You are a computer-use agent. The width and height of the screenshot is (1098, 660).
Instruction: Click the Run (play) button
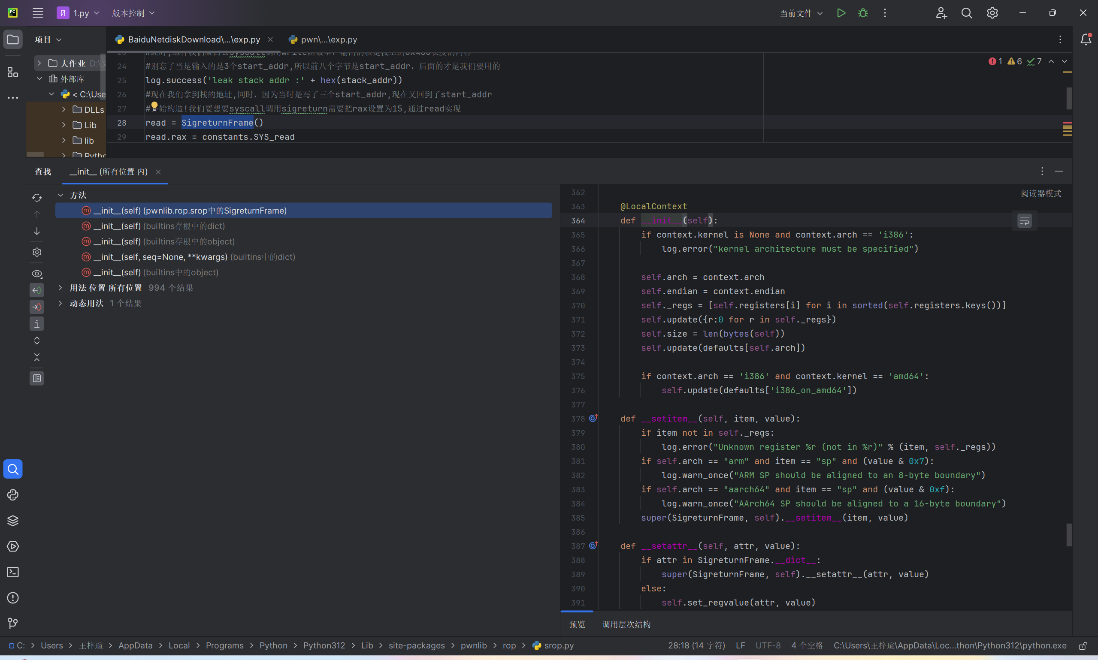click(841, 13)
